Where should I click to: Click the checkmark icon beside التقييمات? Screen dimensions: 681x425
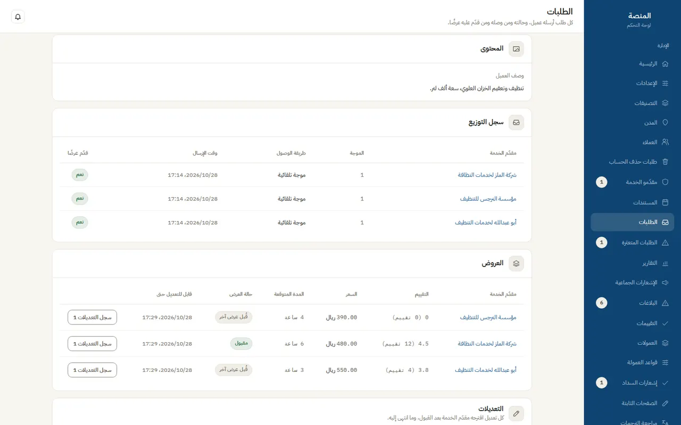point(665,323)
